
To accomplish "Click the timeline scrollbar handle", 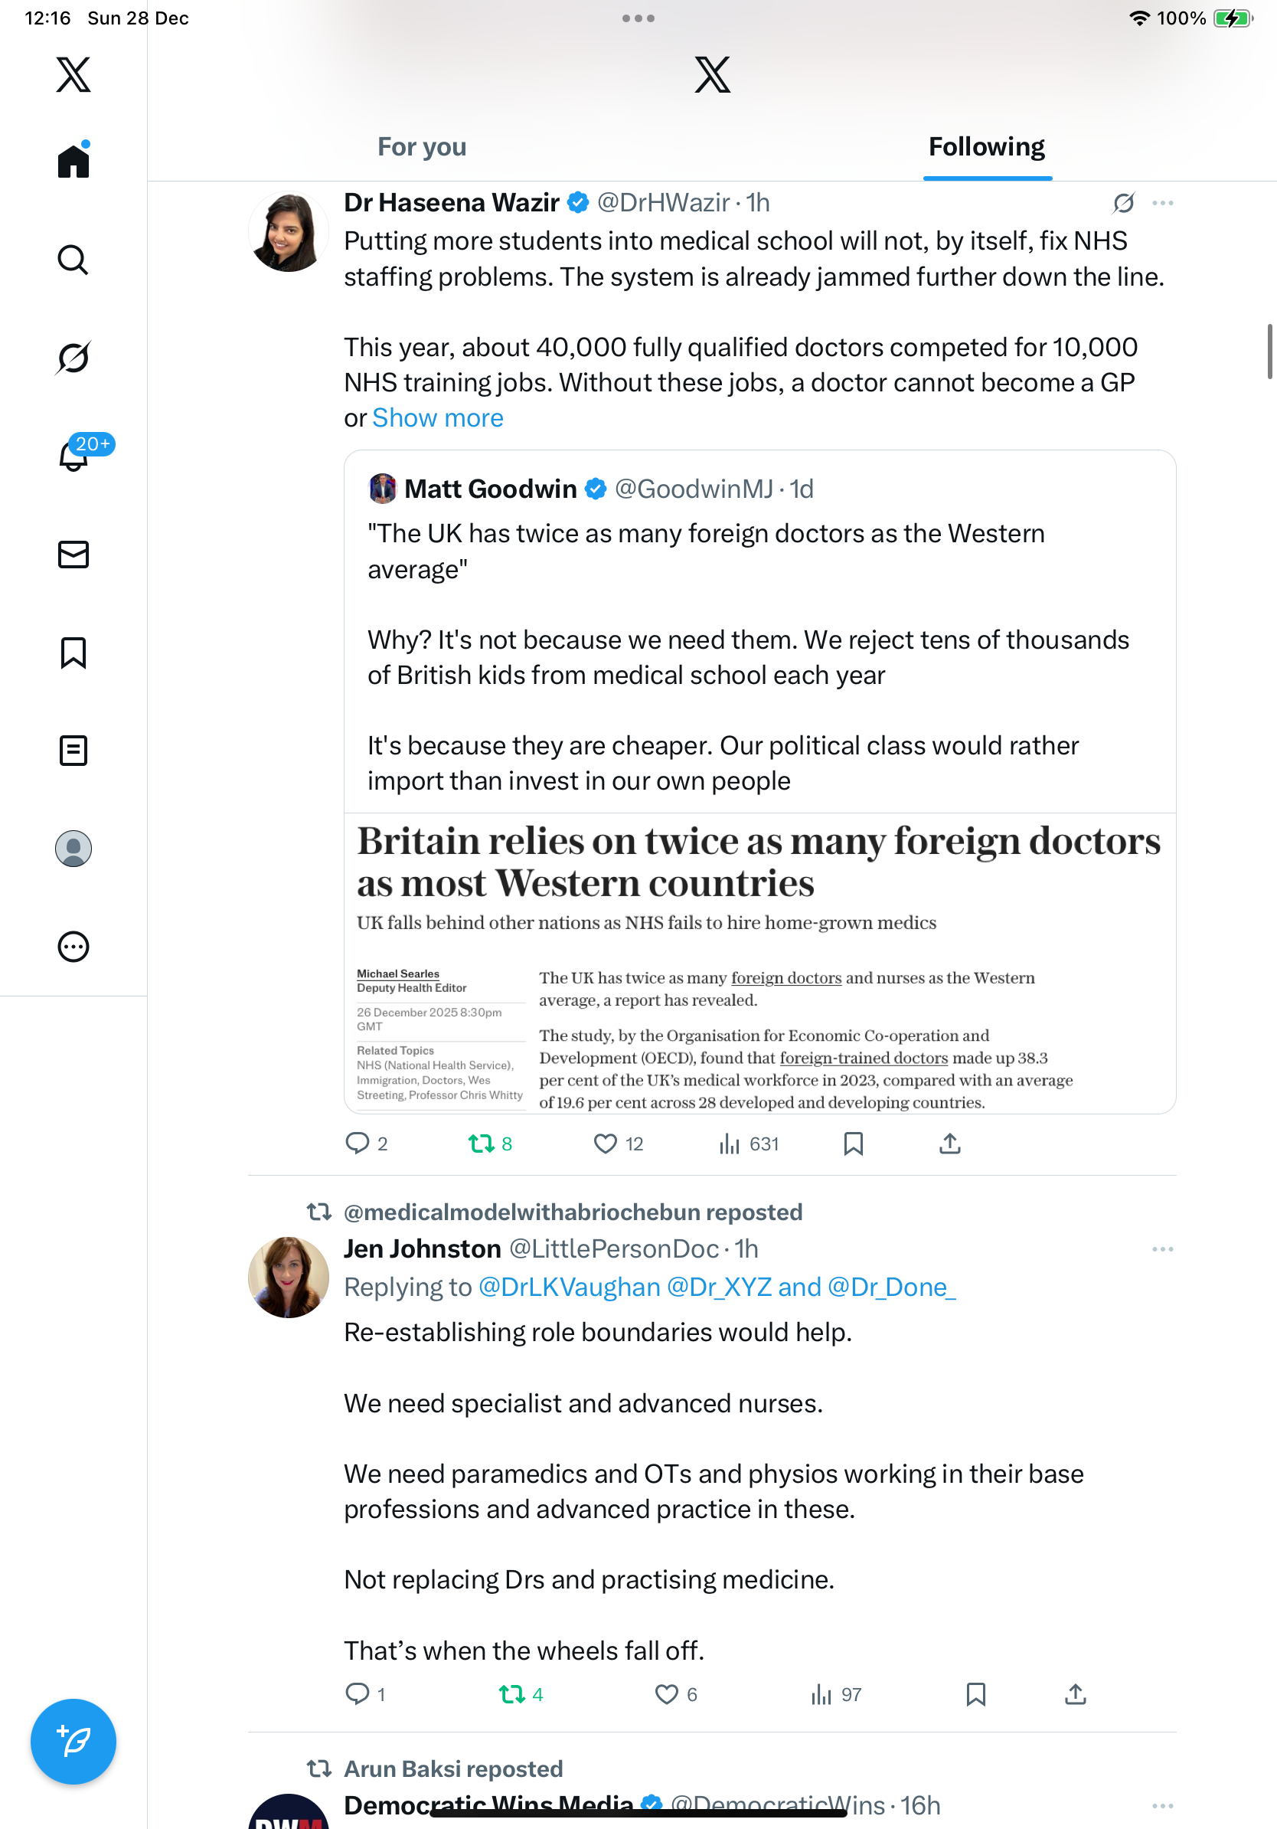I will pyautogui.click(x=1270, y=352).
